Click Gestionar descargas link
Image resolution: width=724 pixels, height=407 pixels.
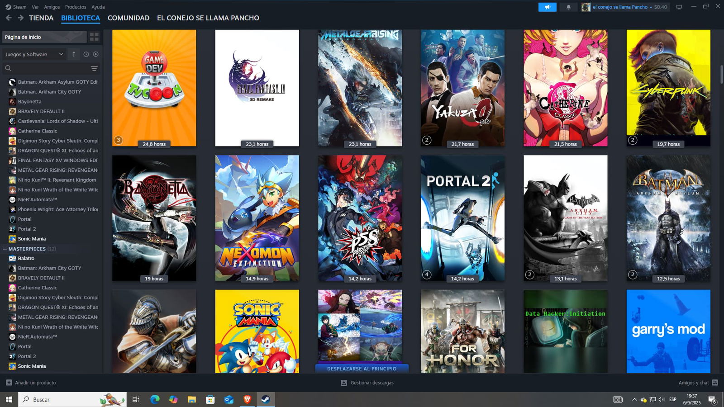372,383
